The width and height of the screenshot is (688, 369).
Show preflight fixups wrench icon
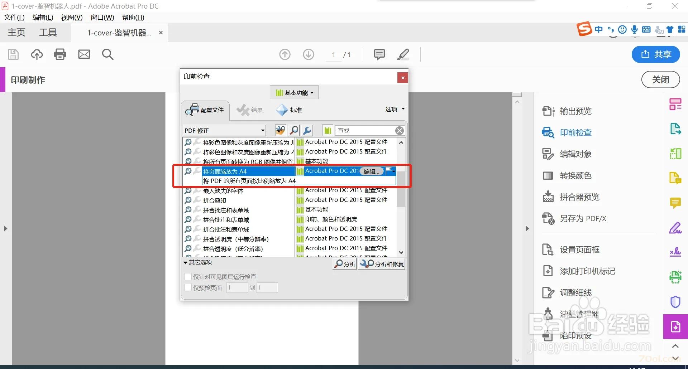tap(307, 131)
